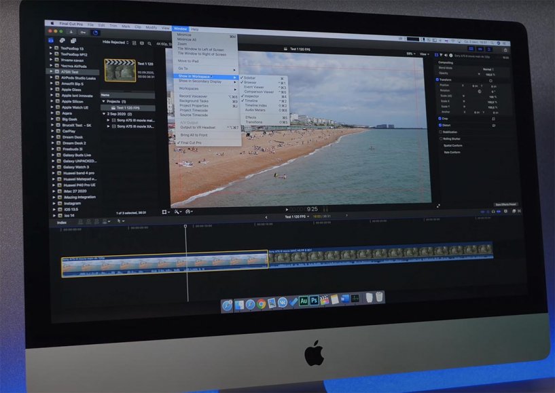Viewport: 555px width, 393px height.
Task: Open the Blend Mode Normal dropdown
Action: coord(489,69)
